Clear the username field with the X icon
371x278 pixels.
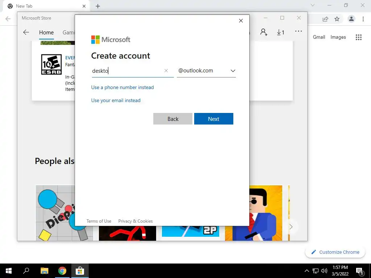[166, 71]
